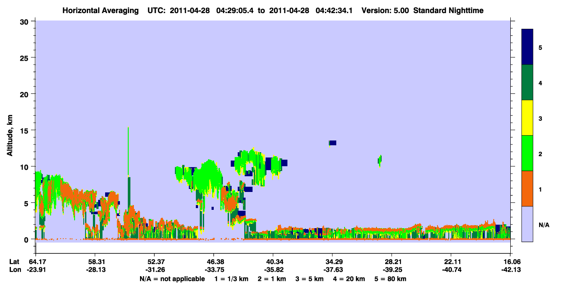Image resolution: width=567 pixels, height=291 pixels.
Task: Click the longitude value -35.82
Action: [x=273, y=270]
